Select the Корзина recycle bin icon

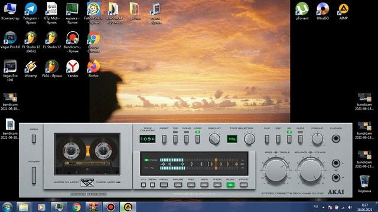(364, 184)
